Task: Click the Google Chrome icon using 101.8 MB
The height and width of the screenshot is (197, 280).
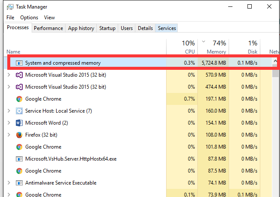Action: [x=19, y=147]
